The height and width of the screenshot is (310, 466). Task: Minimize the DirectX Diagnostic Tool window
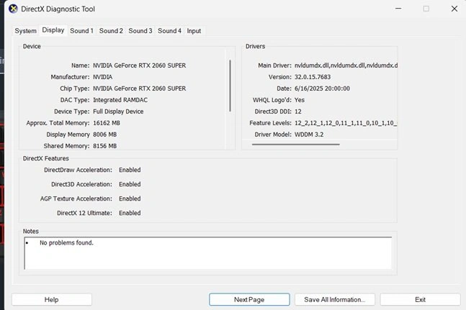[398, 9]
